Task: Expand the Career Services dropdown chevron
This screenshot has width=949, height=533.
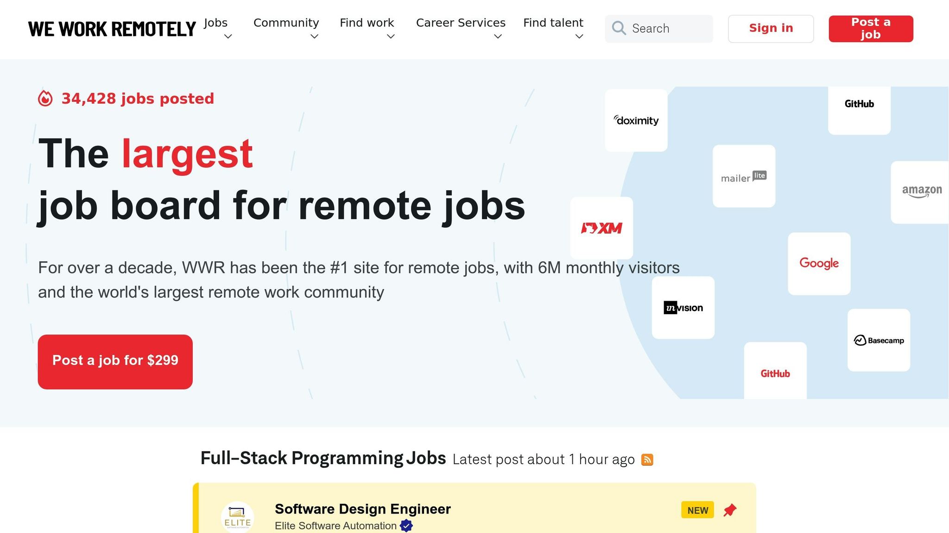Action: point(498,37)
